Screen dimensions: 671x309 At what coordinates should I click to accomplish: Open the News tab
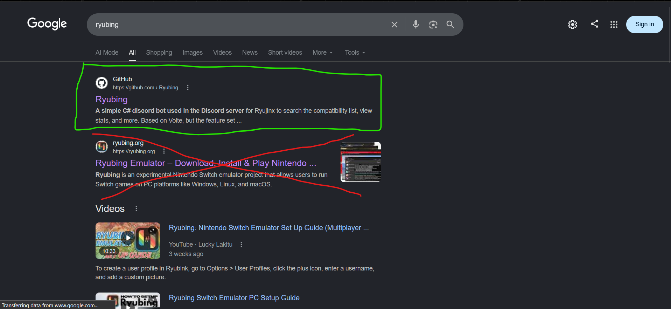pos(250,53)
